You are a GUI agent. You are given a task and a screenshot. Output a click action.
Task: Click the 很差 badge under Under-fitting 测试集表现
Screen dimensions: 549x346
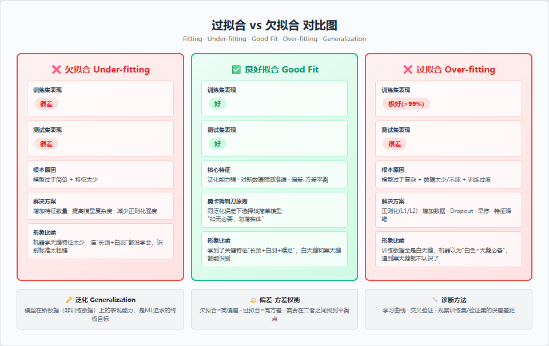point(46,144)
